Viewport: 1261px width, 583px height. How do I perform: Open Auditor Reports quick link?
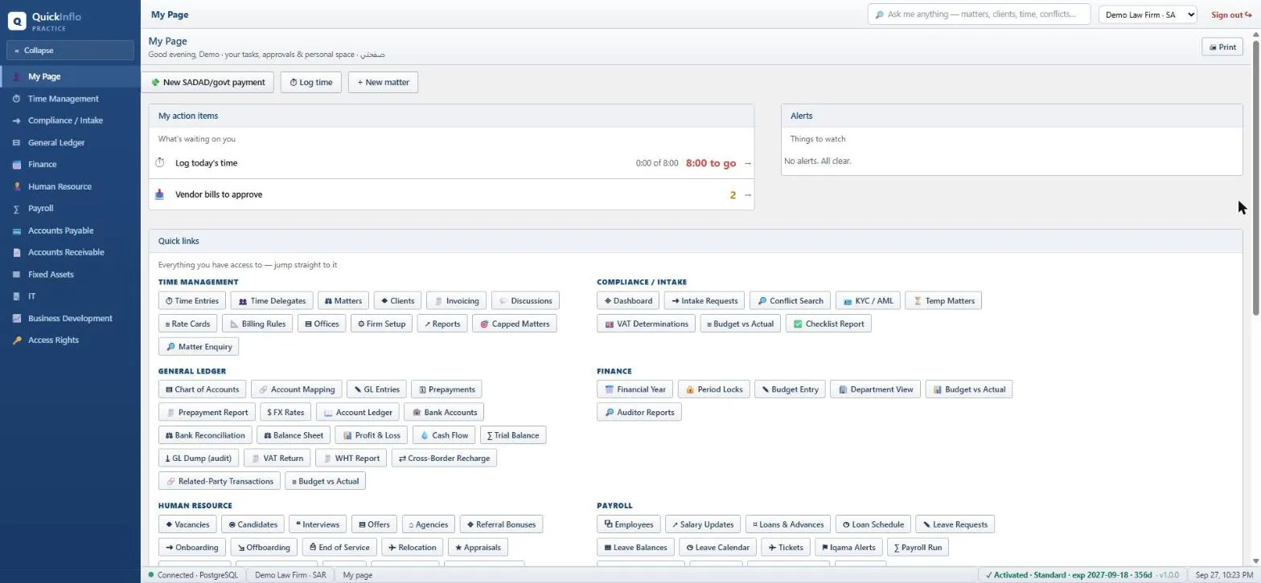coord(639,413)
